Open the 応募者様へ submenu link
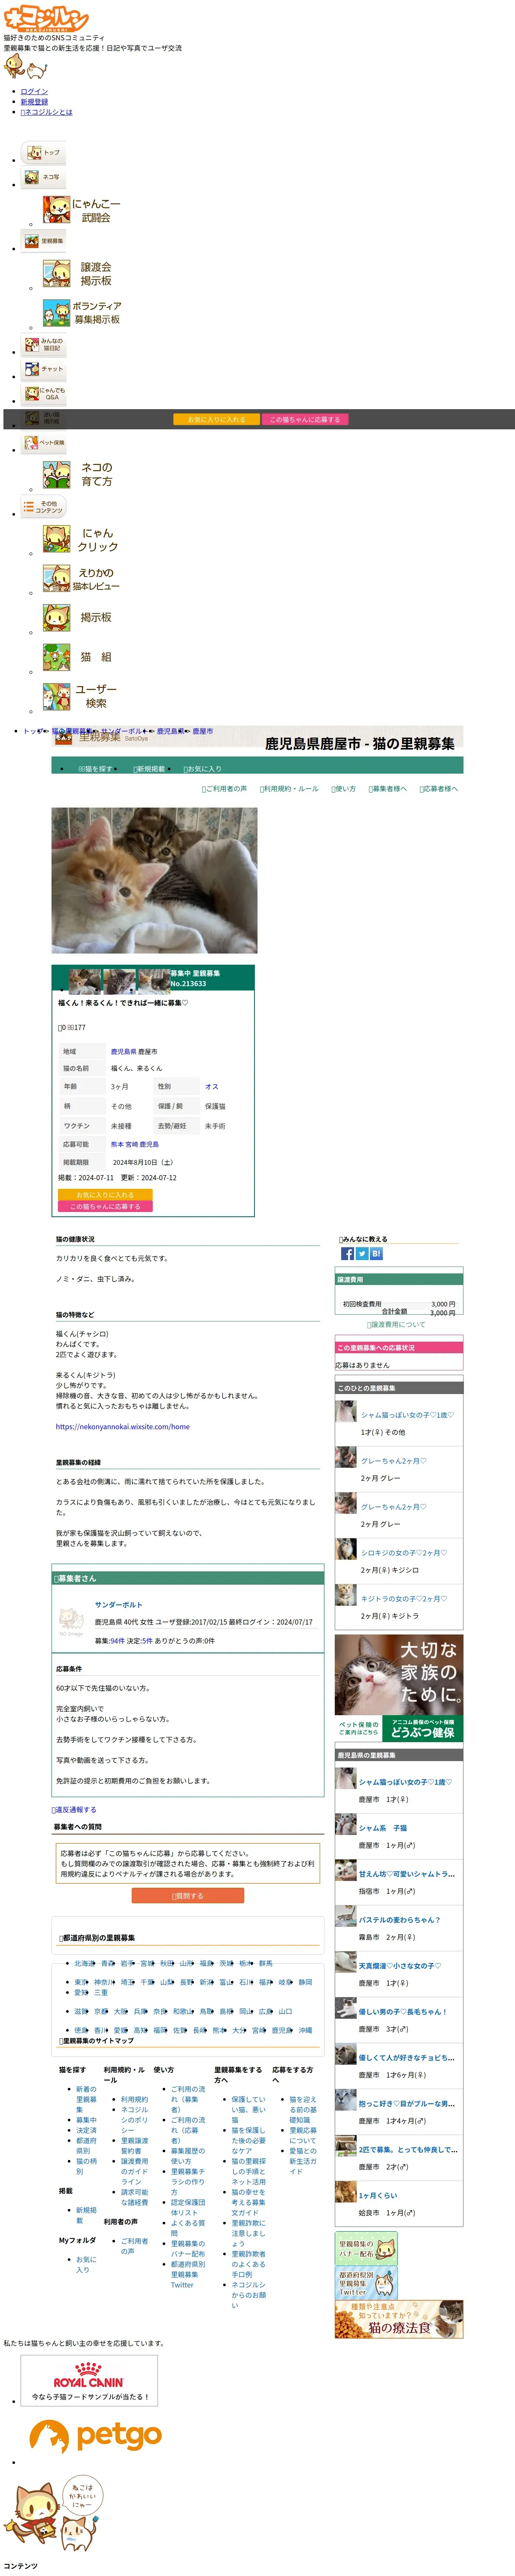 pos(438,789)
